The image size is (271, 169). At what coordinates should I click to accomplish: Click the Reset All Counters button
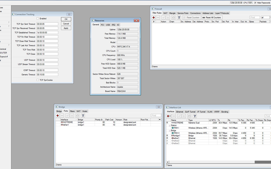click(x=212, y=17)
